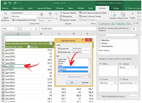Uncheck the Finalizar em checkbox
Viewport: 142px width, 103px height.
[59, 52]
